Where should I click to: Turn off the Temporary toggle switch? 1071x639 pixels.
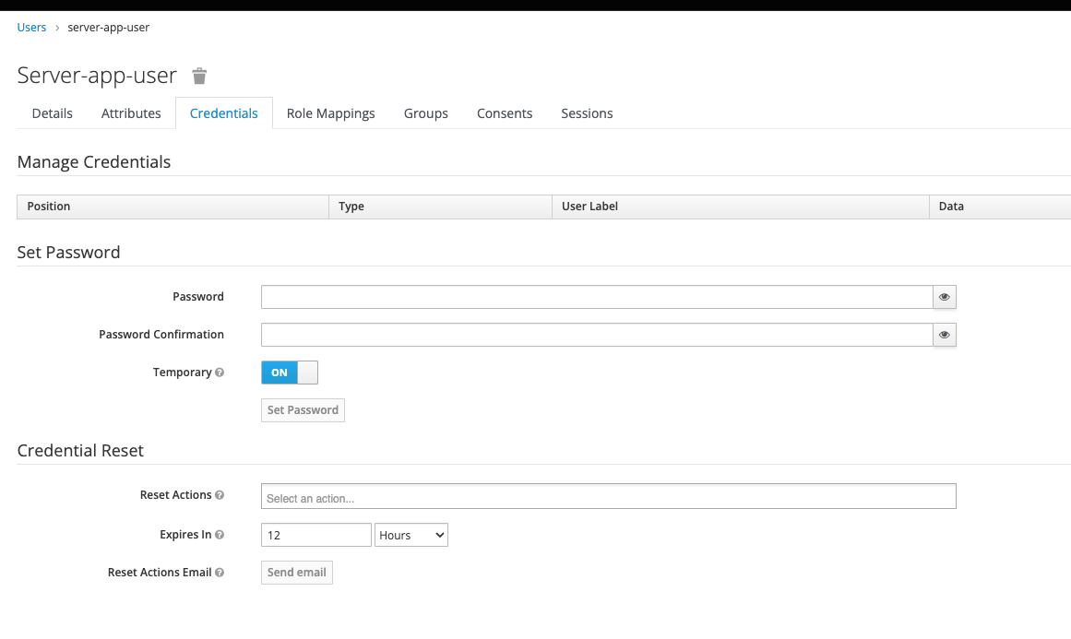[290, 373]
